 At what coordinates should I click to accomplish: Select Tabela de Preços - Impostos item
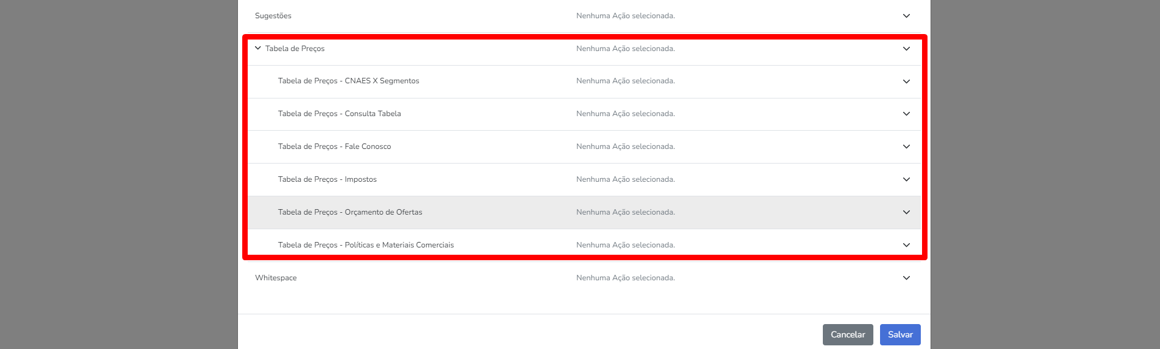pyautogui.click(x=327, y=179)
